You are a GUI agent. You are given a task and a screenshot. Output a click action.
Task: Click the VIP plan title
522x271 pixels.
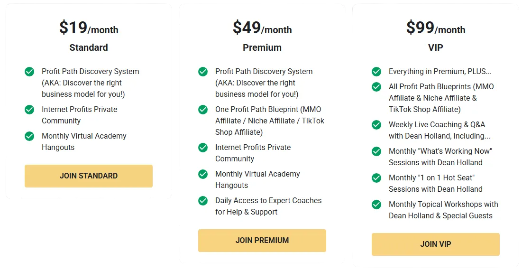coord(436,47)
